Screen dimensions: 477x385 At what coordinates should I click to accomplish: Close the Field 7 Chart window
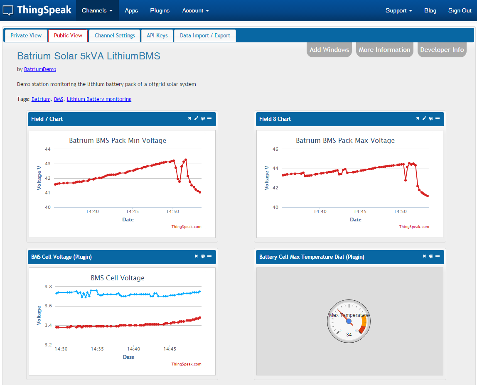tap(189, 118)
